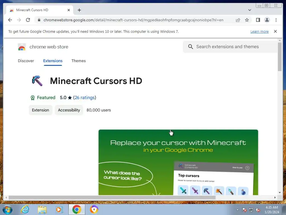Click the search magnifier icon
Screen dimensions: 286x215
190,47
